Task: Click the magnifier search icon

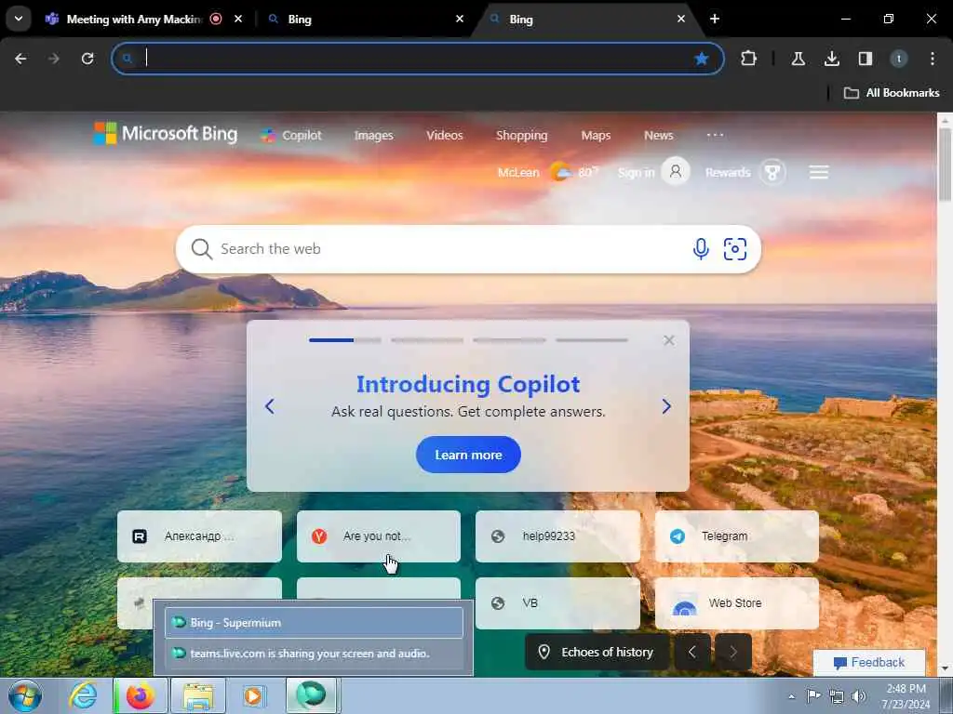Action: 201,249
